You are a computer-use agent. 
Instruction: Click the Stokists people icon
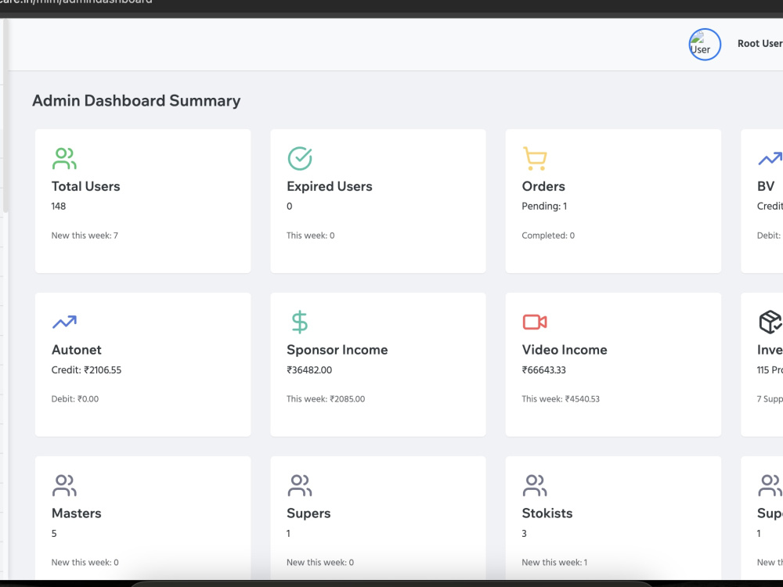[x=535, y=486]
